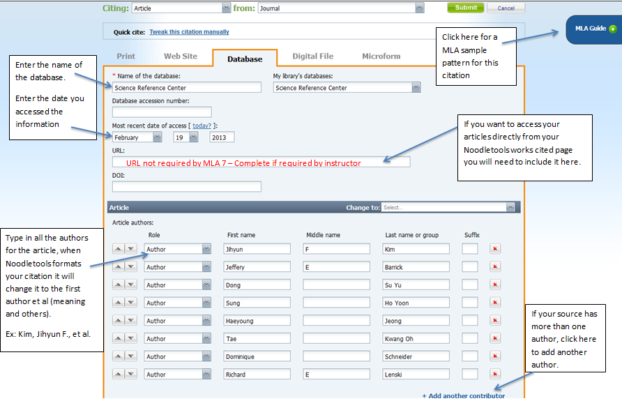Remove author Kwang Oh row
622x401 pixels.
point(495,338)
